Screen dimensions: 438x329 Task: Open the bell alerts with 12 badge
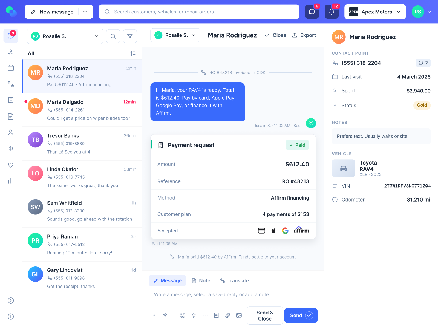(332, 12)
